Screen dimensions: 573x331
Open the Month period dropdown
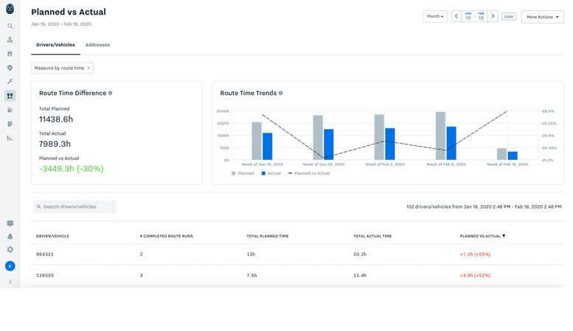pyautogui.click(x=435, y=16)
